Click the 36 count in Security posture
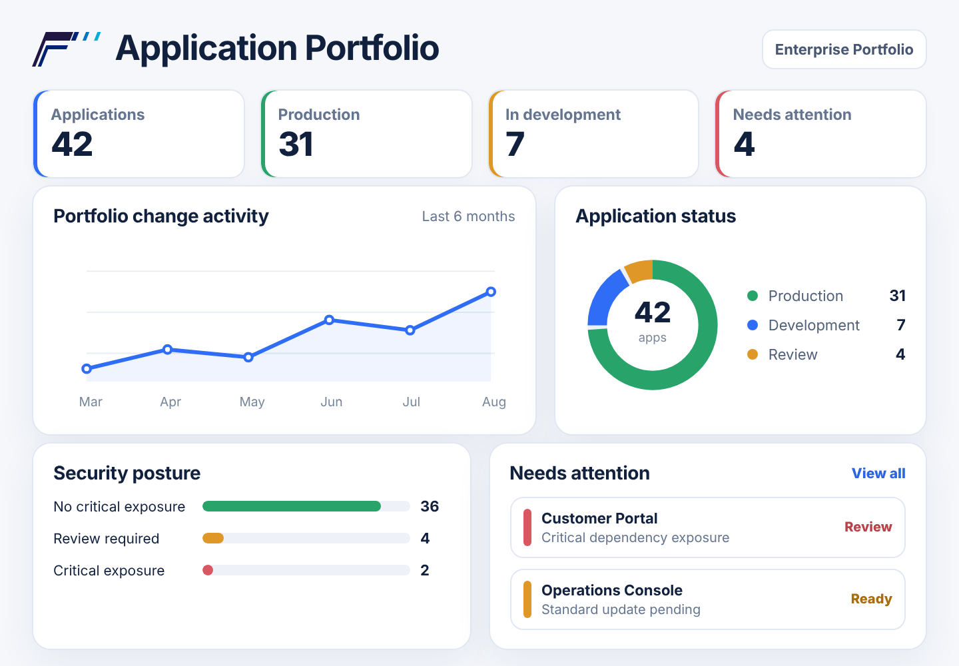Viewport: 959px width, 666px height. (x=430, y=506)
